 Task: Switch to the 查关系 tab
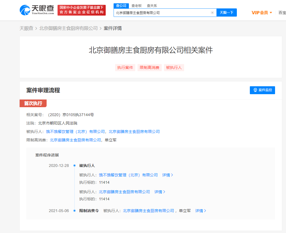pyautogui.click(x=152, y=6)
